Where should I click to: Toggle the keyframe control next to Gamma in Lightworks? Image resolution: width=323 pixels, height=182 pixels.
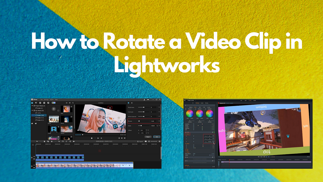[x=194, y=125]
